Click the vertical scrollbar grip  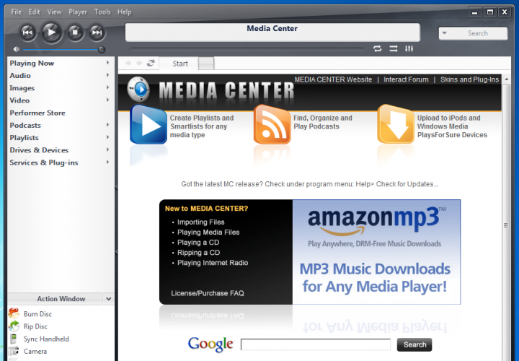coord(506,225)
